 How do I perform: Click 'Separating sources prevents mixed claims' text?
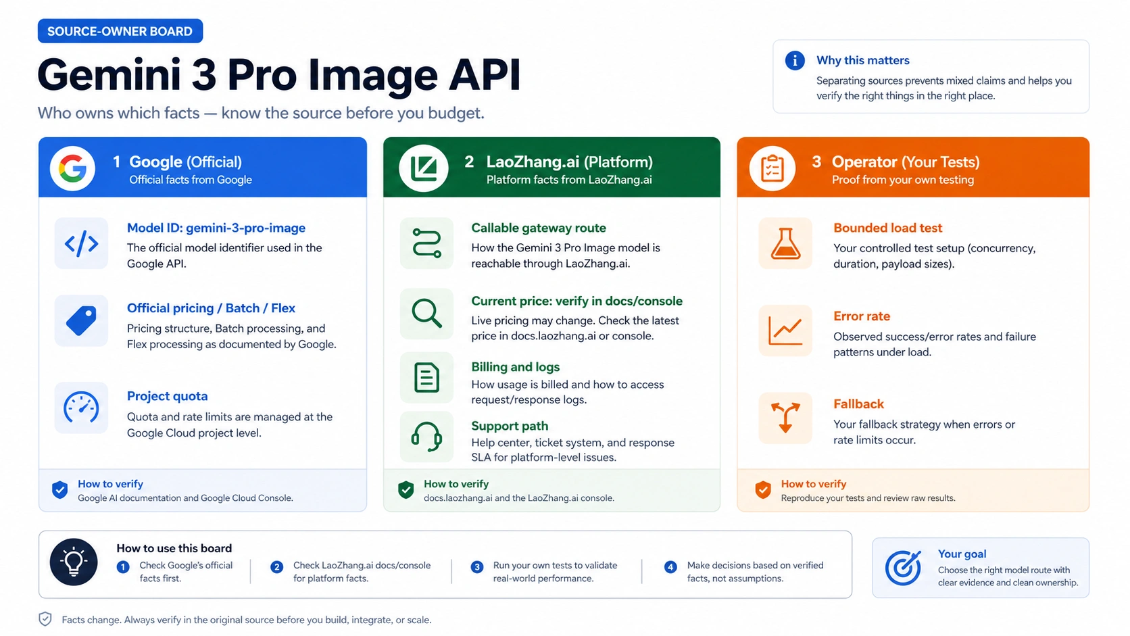click(943, 88)
